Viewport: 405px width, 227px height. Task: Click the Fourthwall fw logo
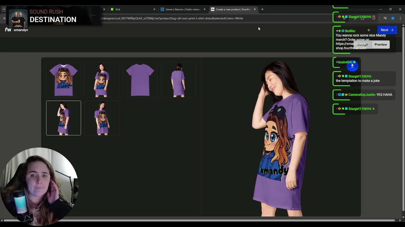8,30
